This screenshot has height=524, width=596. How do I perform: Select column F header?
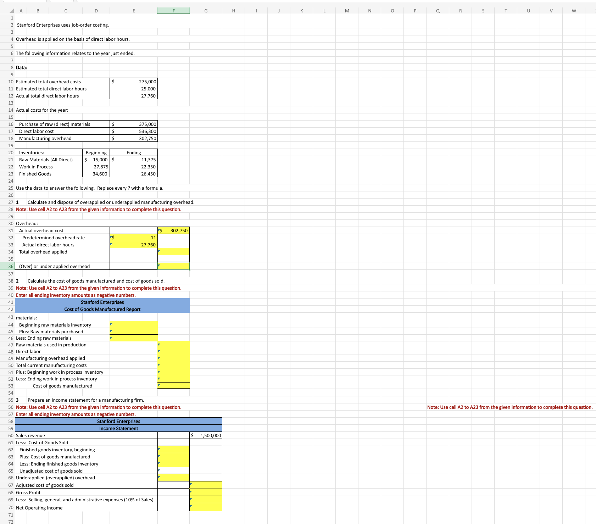click(x=174, y=11)
